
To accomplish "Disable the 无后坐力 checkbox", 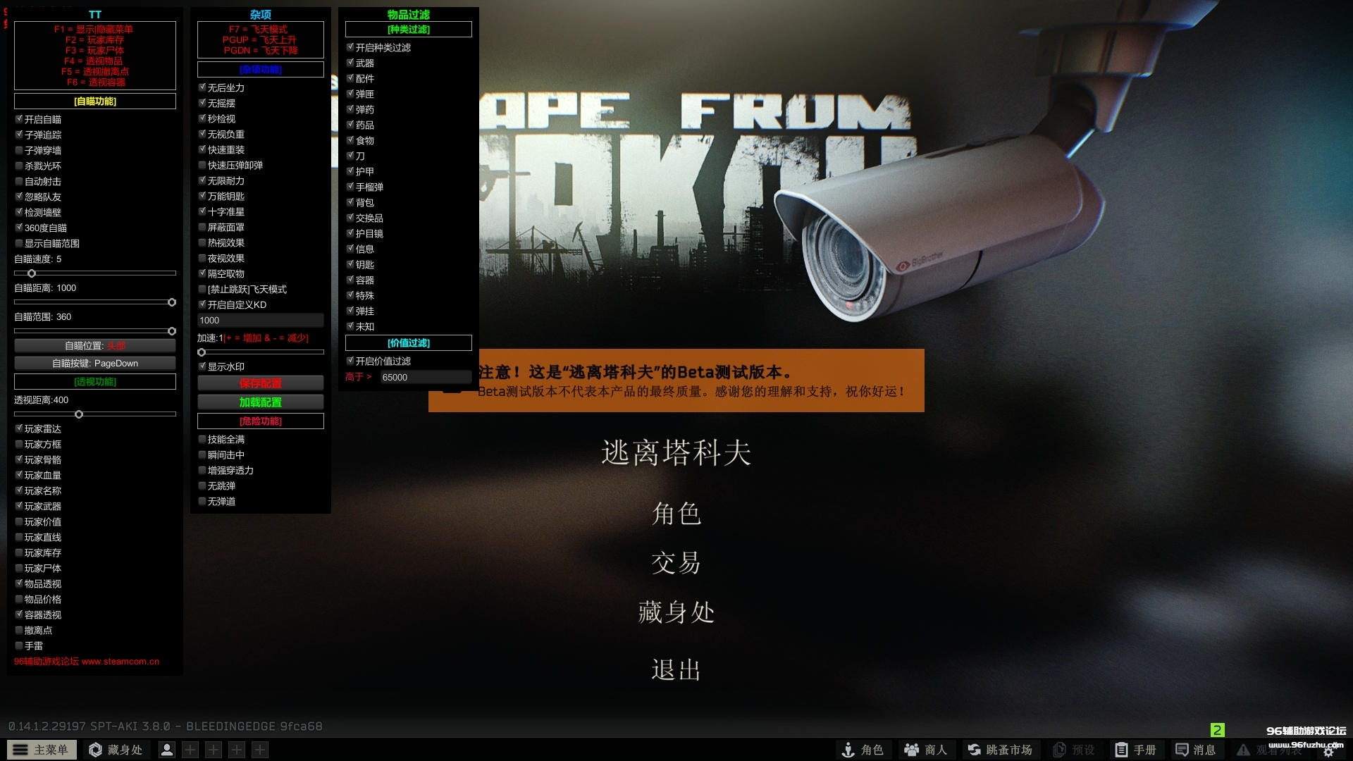I will tap(202, 87).
